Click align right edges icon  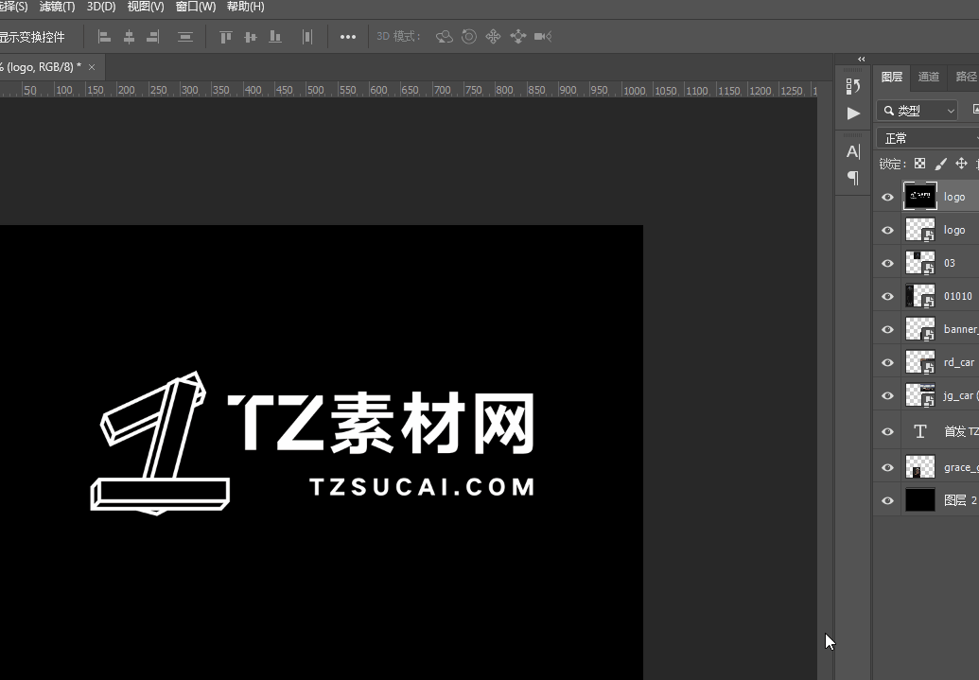[x=153, y=37]
